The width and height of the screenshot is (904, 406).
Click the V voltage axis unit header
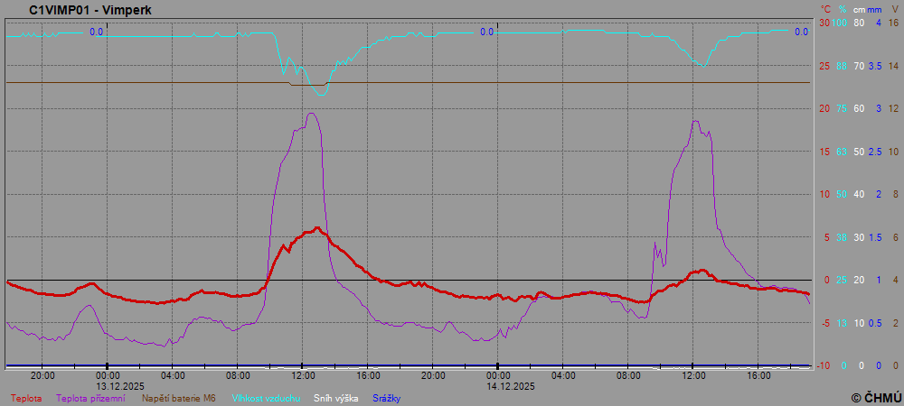895,9
